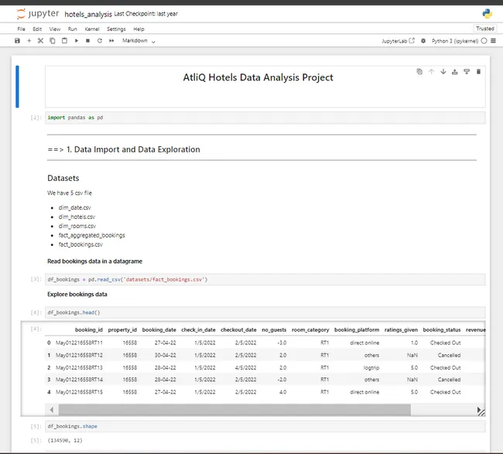The height and width of the screenshot is (454, 503).
Task: Click the Trusted notebook button
Action: [x=484, y=29]
